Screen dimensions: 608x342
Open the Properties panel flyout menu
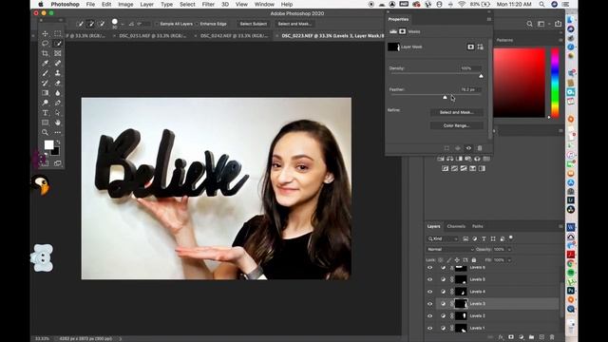(x=489, y=19)
